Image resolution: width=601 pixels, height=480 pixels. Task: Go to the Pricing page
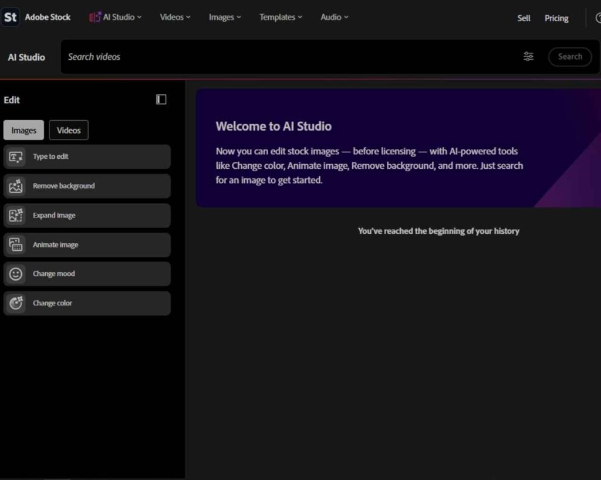(556, 18)
